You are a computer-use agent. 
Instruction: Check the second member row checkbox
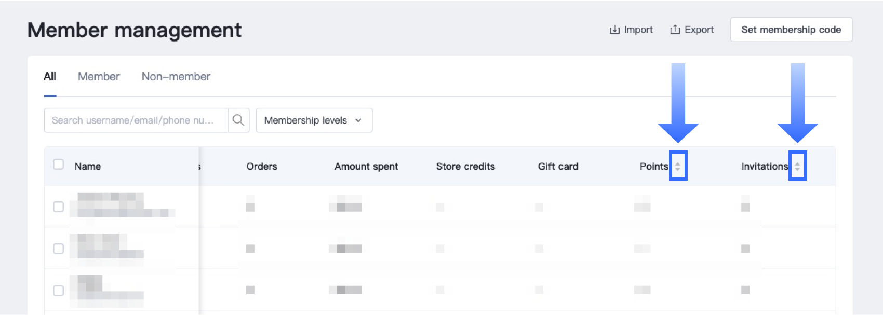(x=59, y=249)
